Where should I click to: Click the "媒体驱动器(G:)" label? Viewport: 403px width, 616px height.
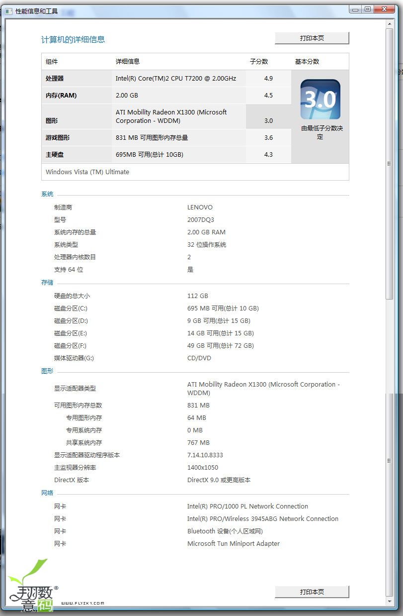point(74,358)
